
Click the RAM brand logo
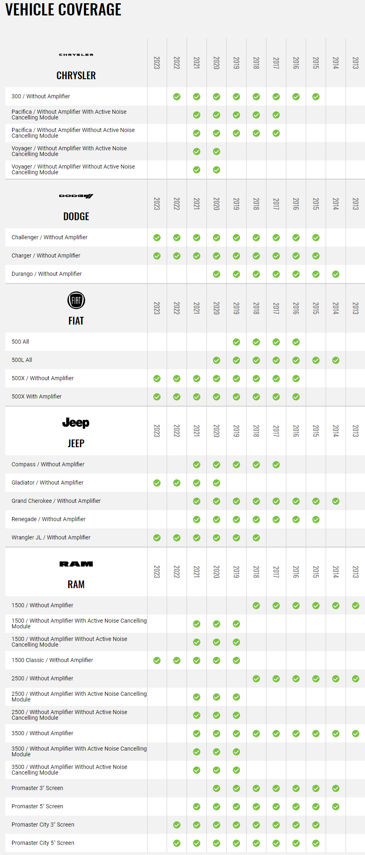click(x=76, y=564)
